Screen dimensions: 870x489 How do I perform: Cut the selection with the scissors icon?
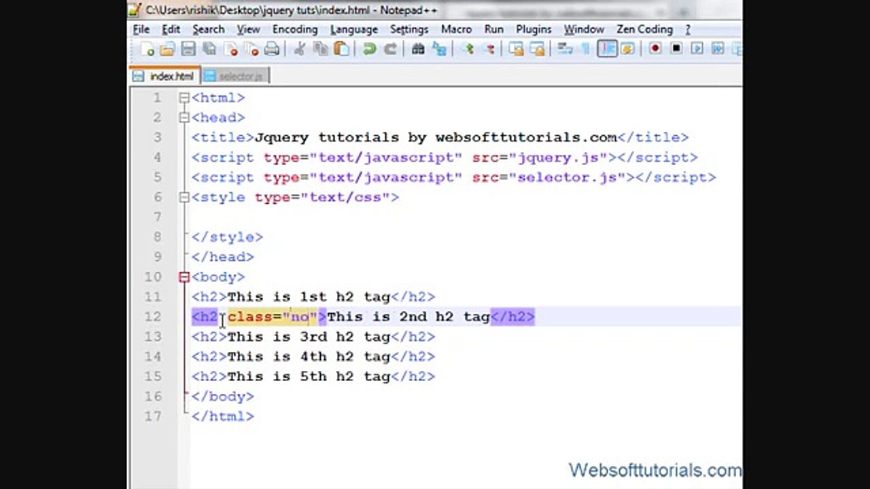pos(299,49)
